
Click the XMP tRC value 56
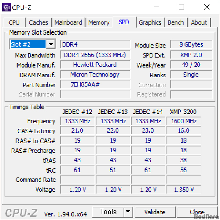pyautogui.click(x=184, y=170)
